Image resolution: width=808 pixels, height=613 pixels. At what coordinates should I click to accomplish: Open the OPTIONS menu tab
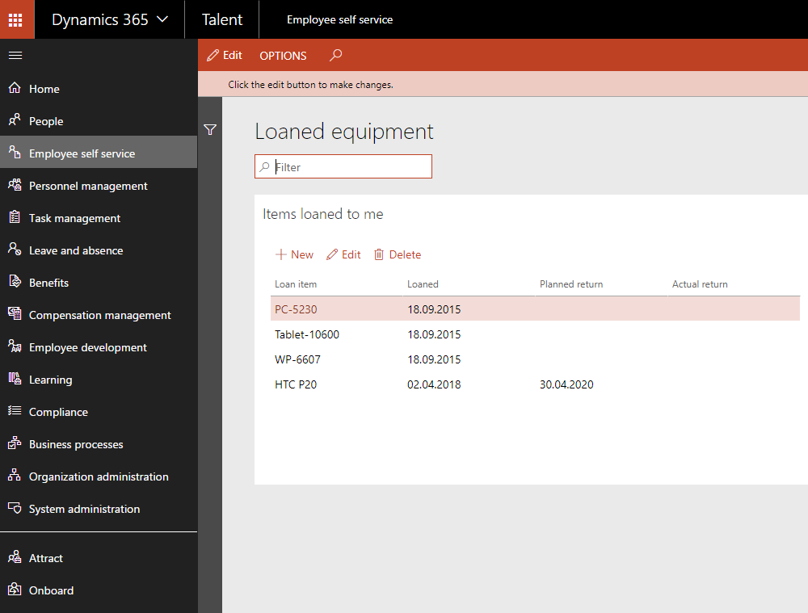click(283, 56)
